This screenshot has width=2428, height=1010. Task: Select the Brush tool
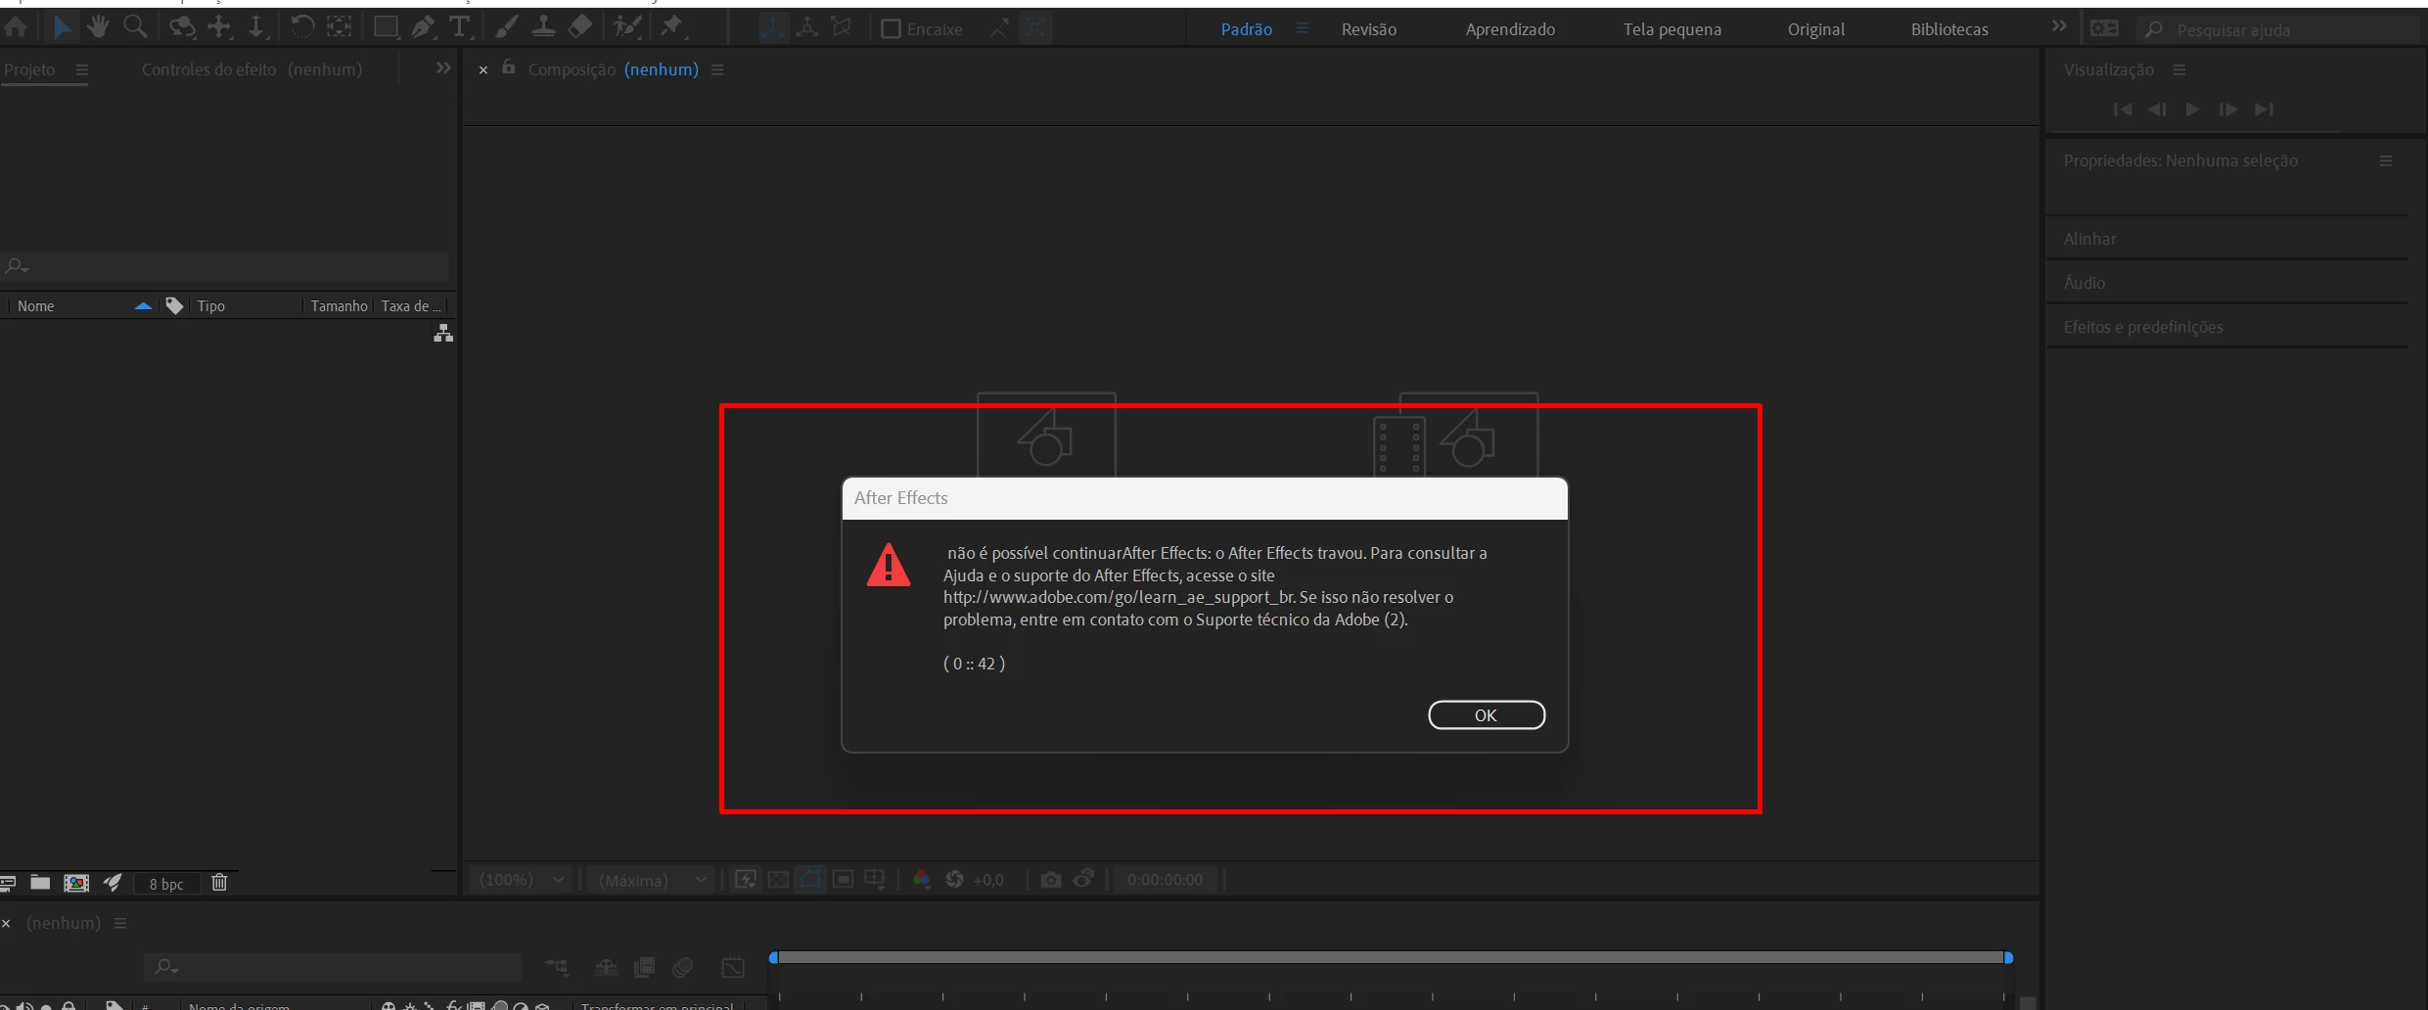point(506,27)
